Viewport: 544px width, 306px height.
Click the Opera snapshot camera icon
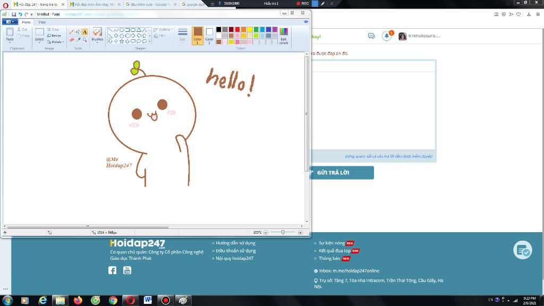point(496,14)
